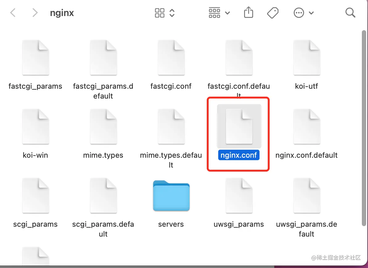Open the Share menu
Viewport: 368px width, 268px height.
pos(248,12)
